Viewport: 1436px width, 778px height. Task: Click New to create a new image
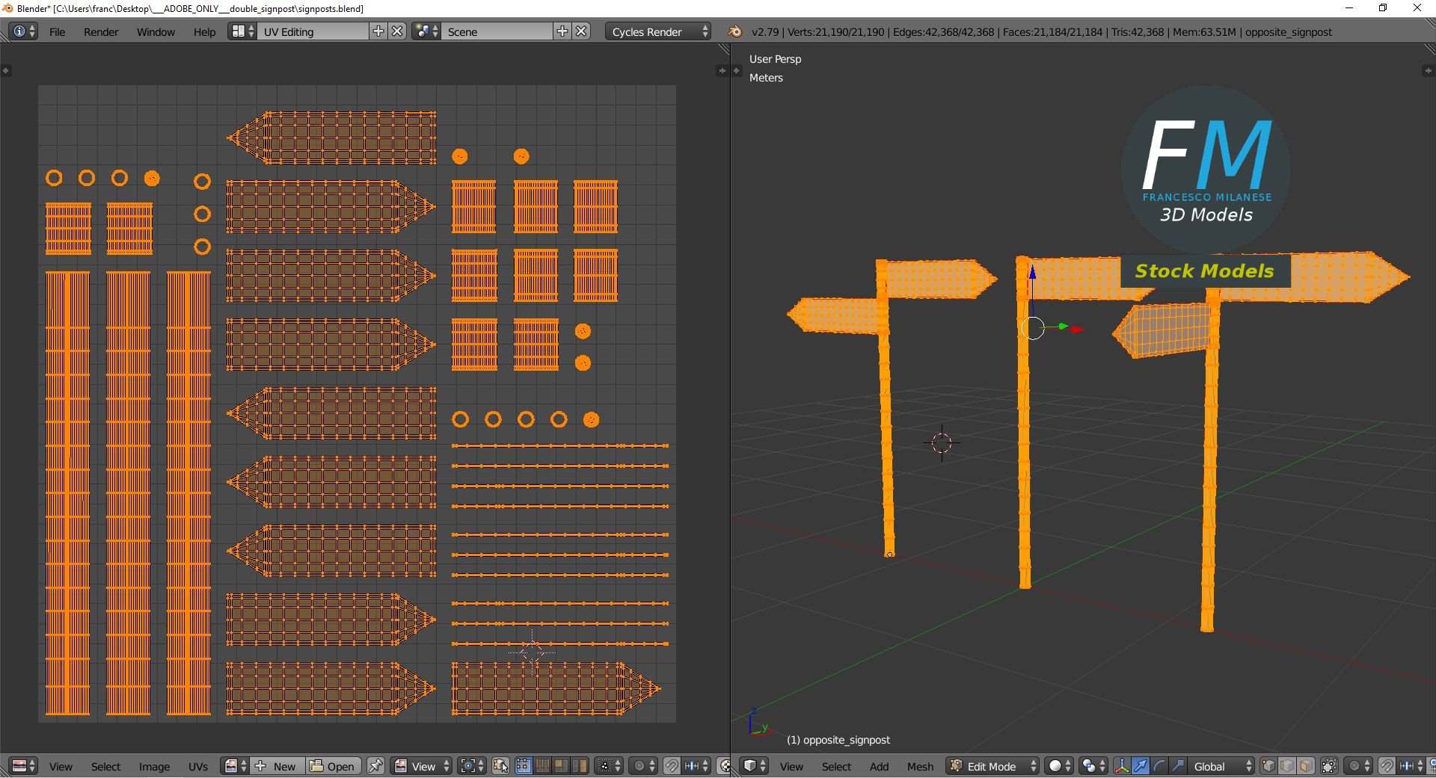pos(277,767)
